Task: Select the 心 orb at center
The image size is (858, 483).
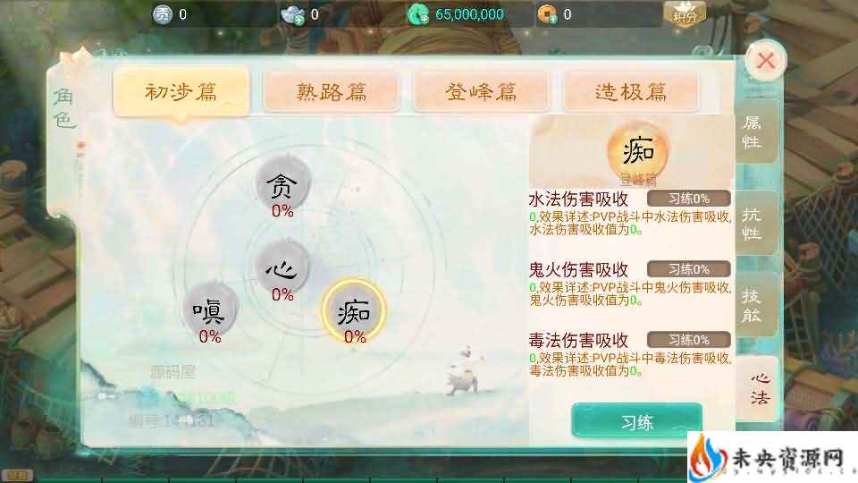Action: 282,267
